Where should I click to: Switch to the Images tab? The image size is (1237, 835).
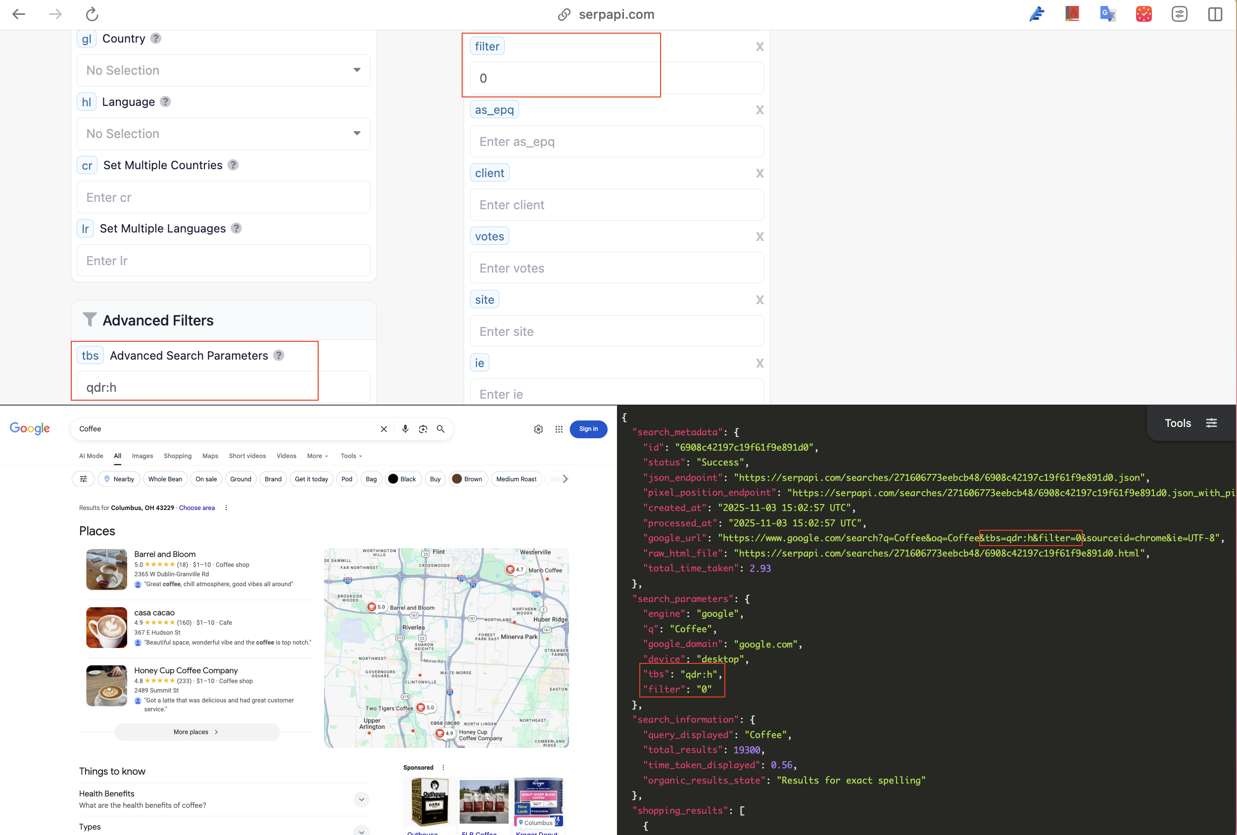coord(142,456)
